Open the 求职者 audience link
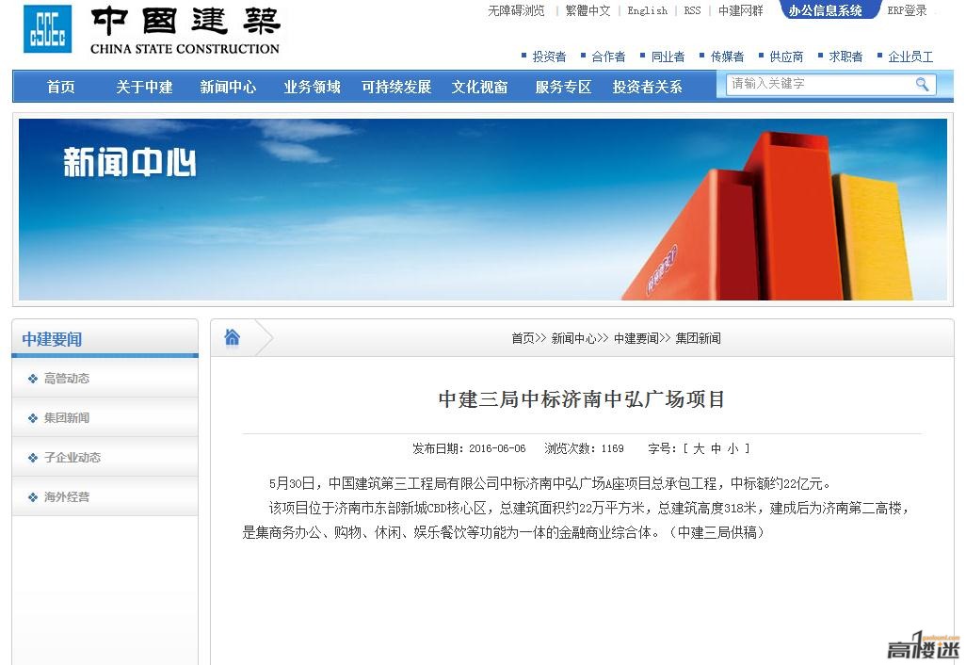The width and height of the screenshot is (966, 665). pyautogui.click(x=845, y=57)
